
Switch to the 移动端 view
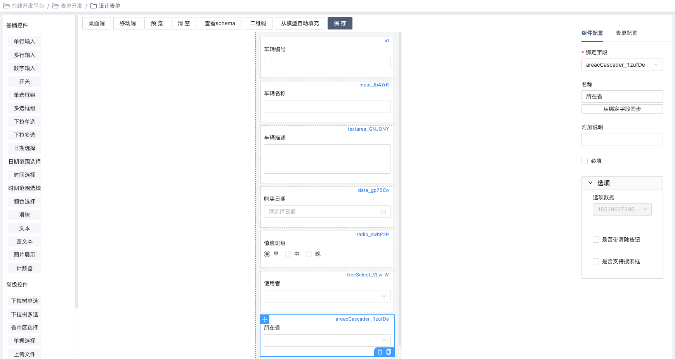click(x=128, y=23)
